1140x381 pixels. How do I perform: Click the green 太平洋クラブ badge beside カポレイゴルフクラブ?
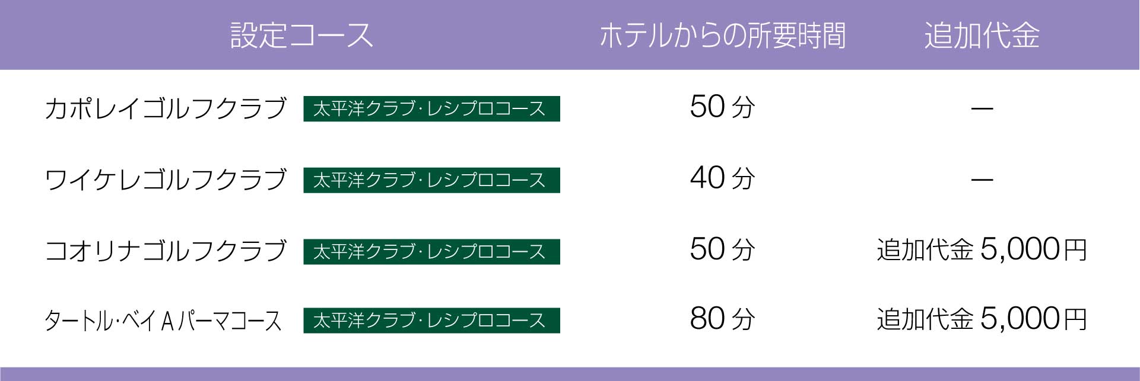[x=431, y=108]
